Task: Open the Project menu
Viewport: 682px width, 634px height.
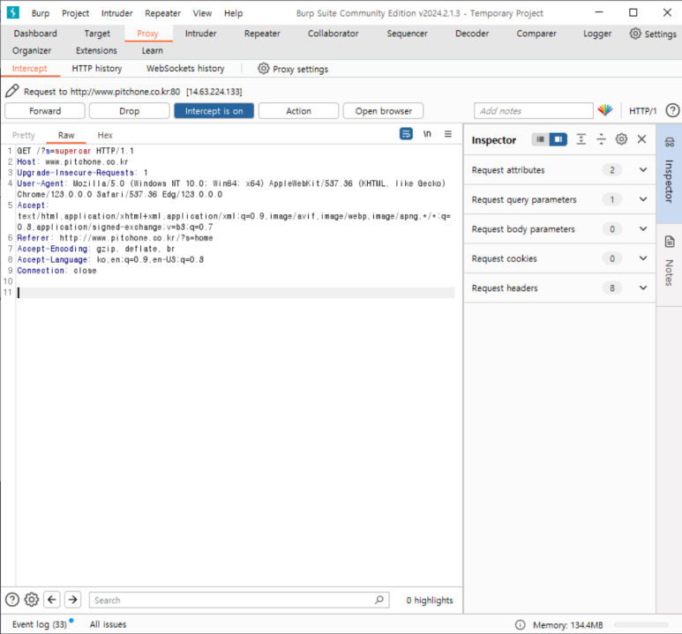Action: 75,13
